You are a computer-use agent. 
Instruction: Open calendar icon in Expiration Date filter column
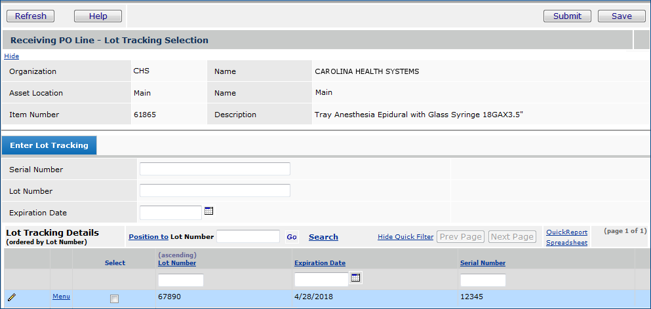(355, 278)
